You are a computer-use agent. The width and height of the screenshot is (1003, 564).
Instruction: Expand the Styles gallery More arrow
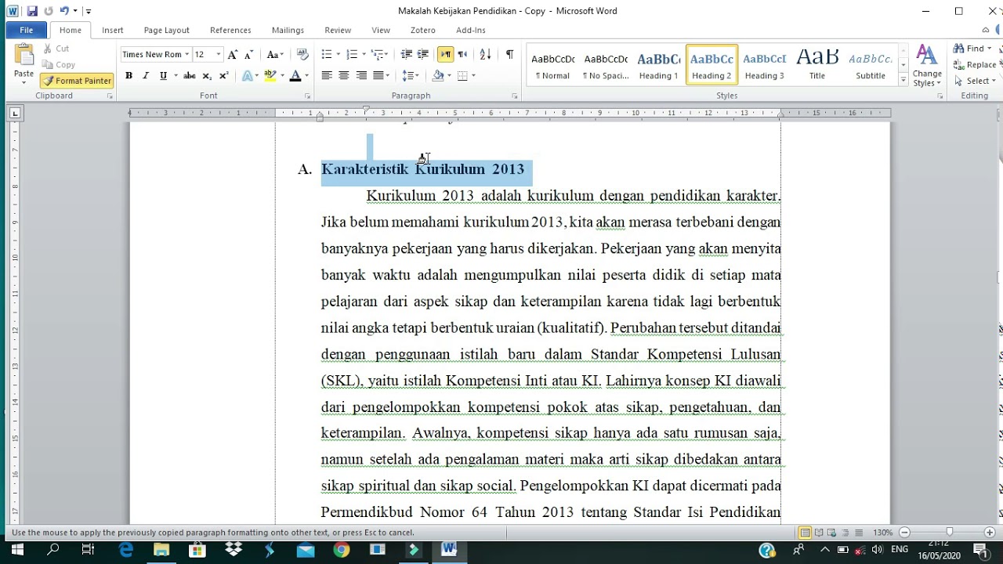[x=903, y=80]
